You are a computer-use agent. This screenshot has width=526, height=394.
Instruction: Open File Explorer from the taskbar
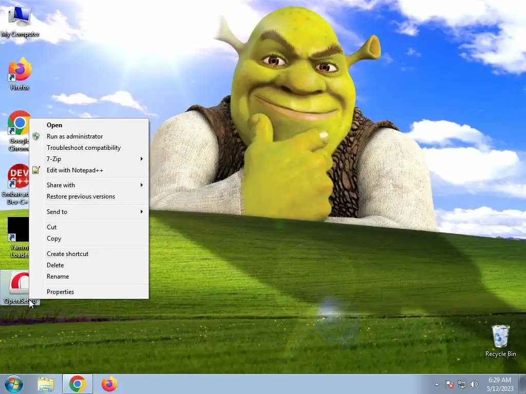pyautogui.click(x=46, y=384)
